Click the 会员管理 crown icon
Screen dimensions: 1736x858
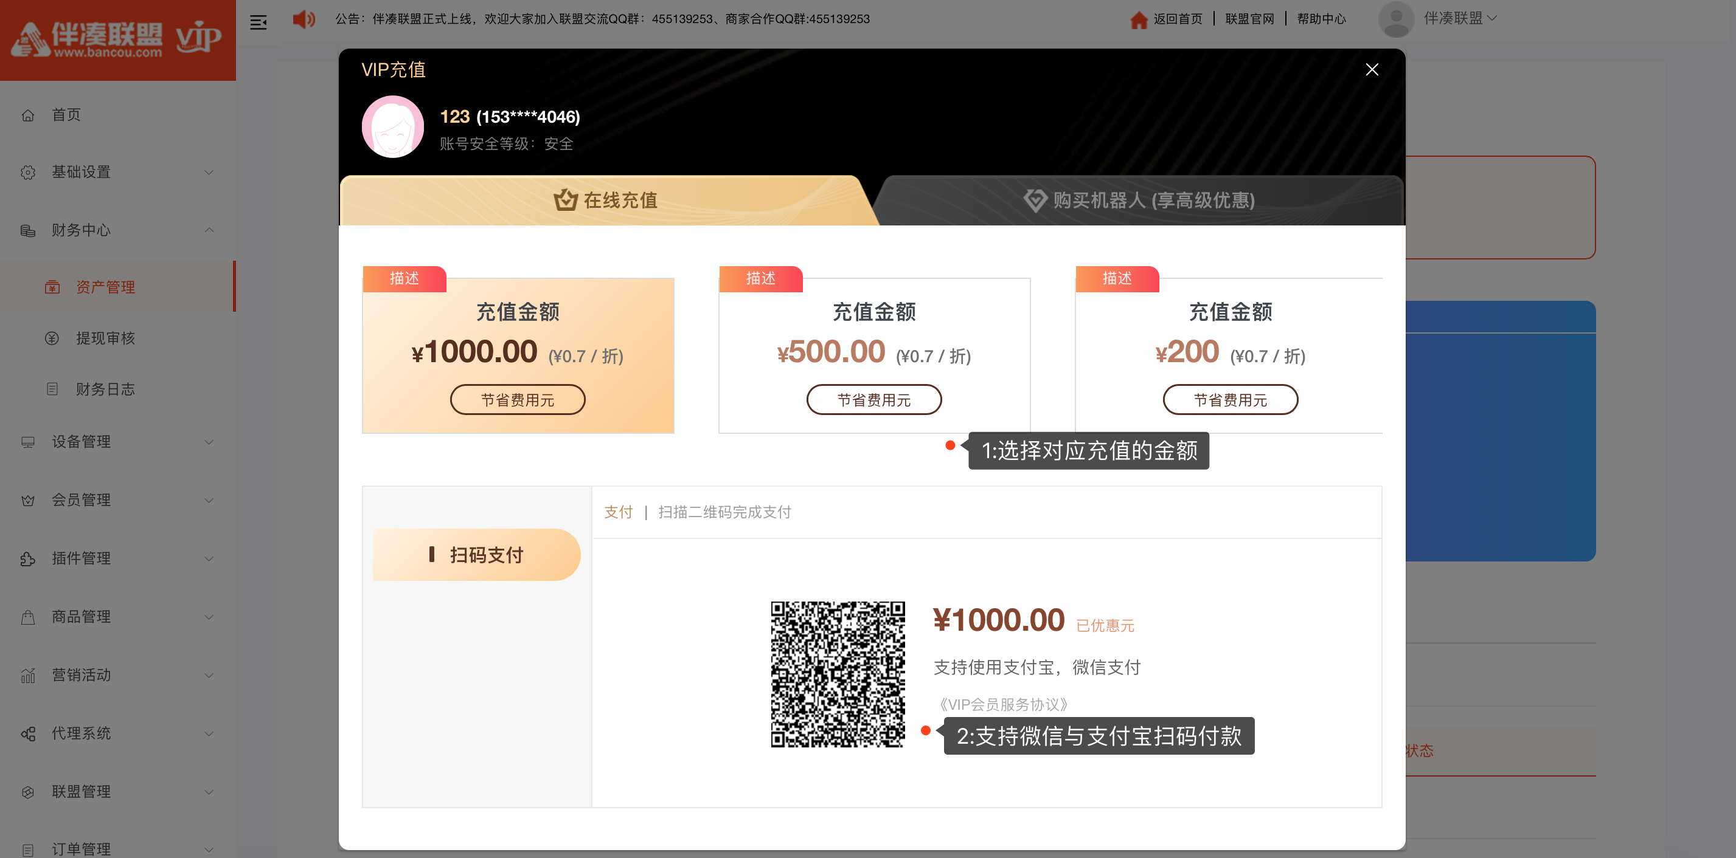[27, 500]
